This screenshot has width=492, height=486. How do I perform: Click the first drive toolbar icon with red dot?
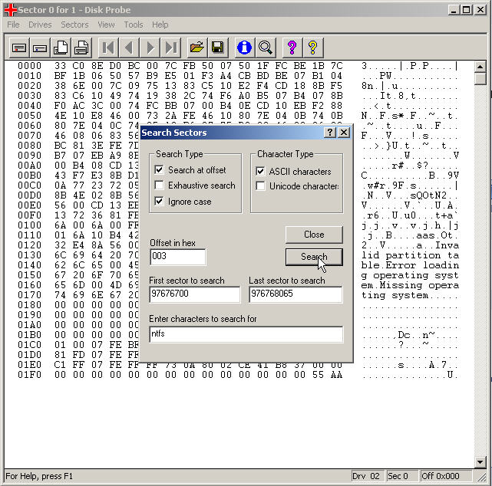(19, 48)
